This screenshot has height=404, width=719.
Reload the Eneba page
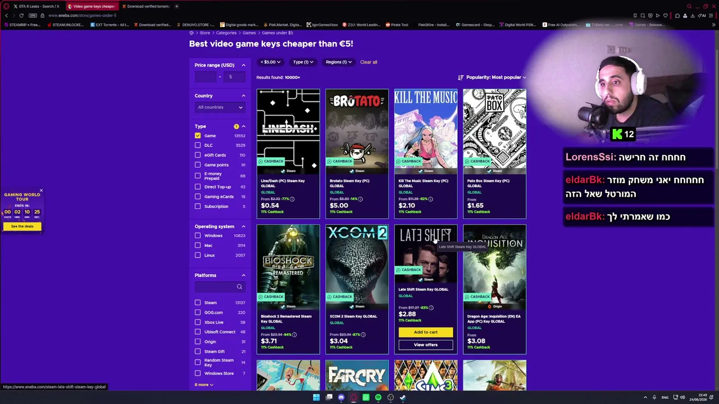pyautogui.click(x=21, y=15)
